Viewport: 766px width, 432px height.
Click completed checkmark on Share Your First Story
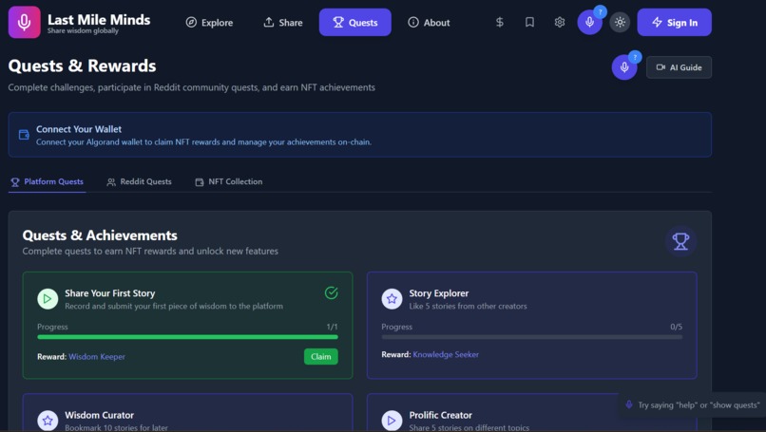click(332, 292)
